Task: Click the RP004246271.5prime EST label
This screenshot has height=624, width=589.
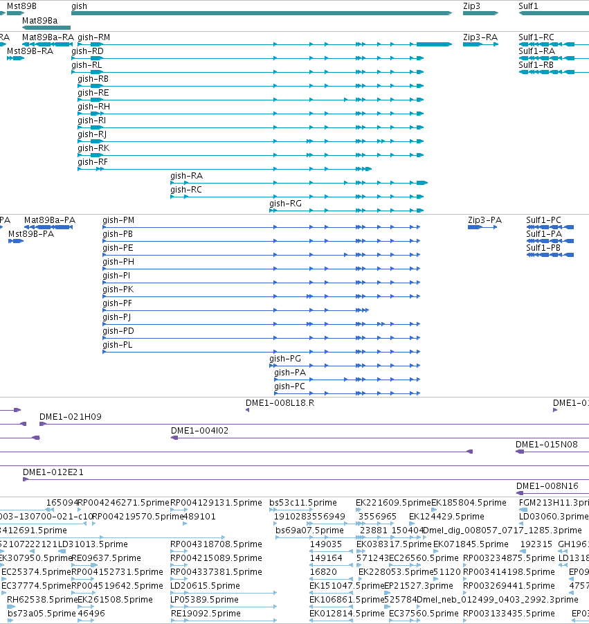Action: click(x=123, y=503)
